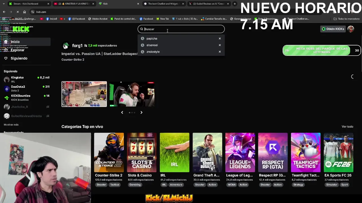
Task: Open the Grand Theft Auto category card
Action: click(207, 153)
